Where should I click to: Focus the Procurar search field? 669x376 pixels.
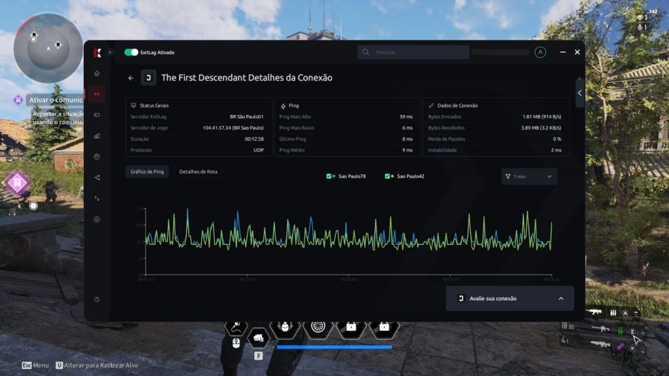414,52
